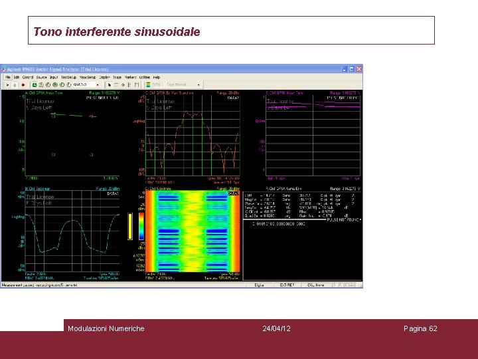
Task: Close the Vector Signal Analyzer window
Action: pyautogui.click(x=358, y=69)
